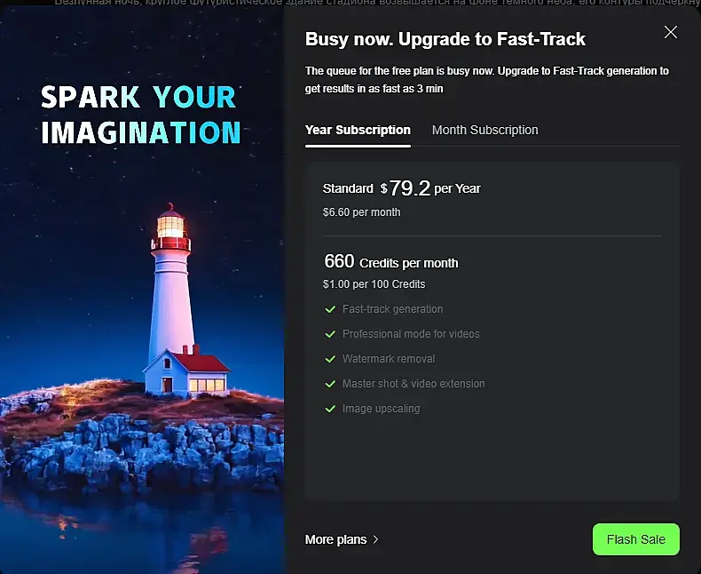
Task: Click the $6.60 per month price note
Action: (x=361, y=212)
